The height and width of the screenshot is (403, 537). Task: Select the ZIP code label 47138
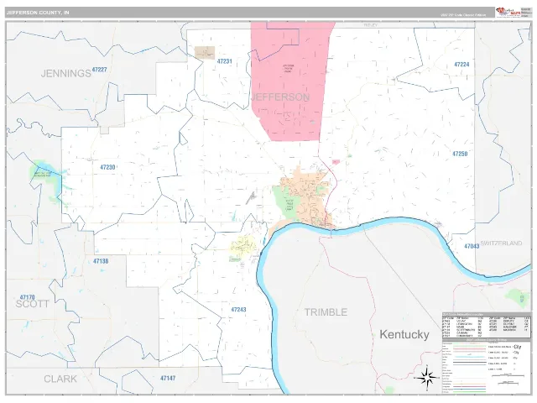coord(101,261)
